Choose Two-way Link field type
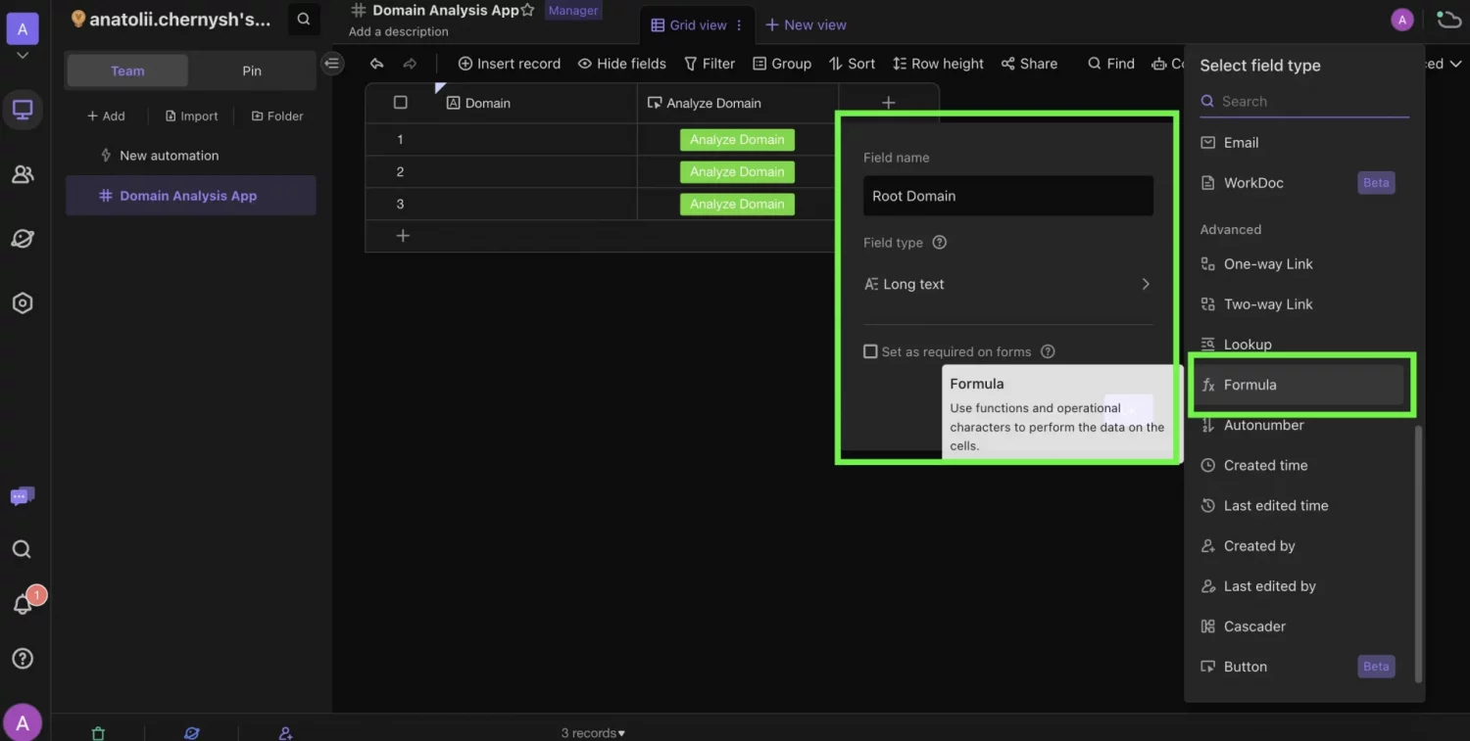 1301,304
